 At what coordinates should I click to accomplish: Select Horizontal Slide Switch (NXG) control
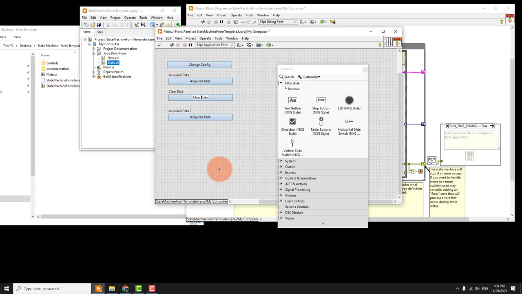[x=349, y=126]
